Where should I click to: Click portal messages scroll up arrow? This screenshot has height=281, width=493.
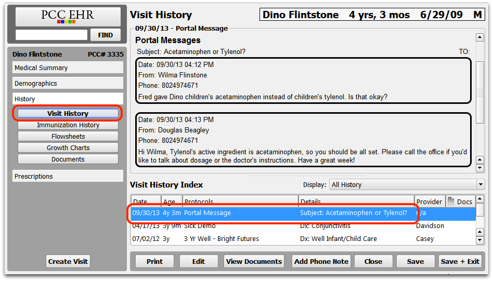click(x=479, y=37)
